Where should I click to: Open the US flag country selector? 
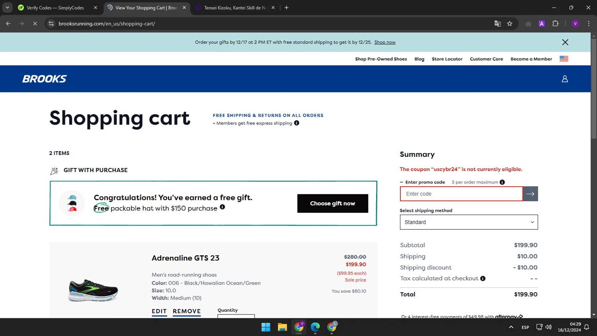click(x=564, y=59)
